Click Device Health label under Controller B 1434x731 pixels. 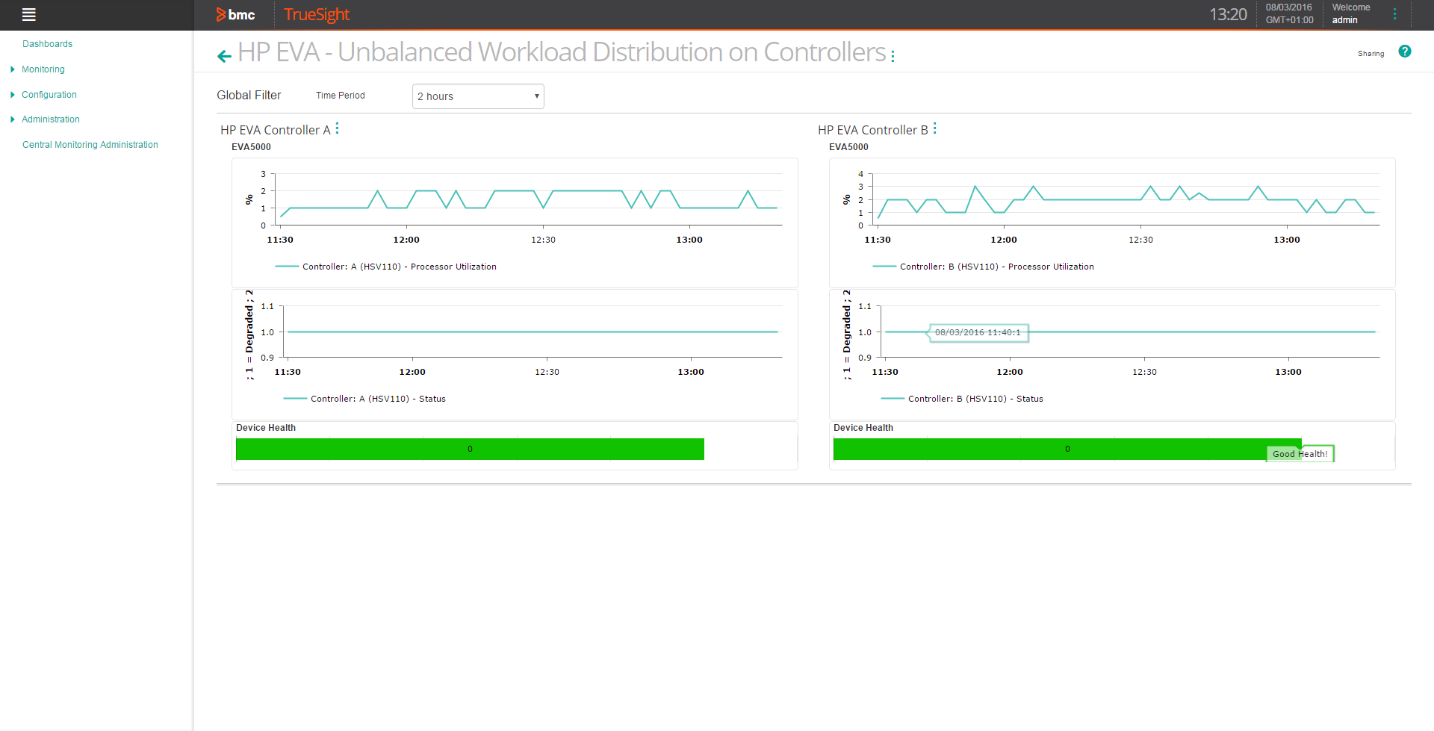coord(863,428)
